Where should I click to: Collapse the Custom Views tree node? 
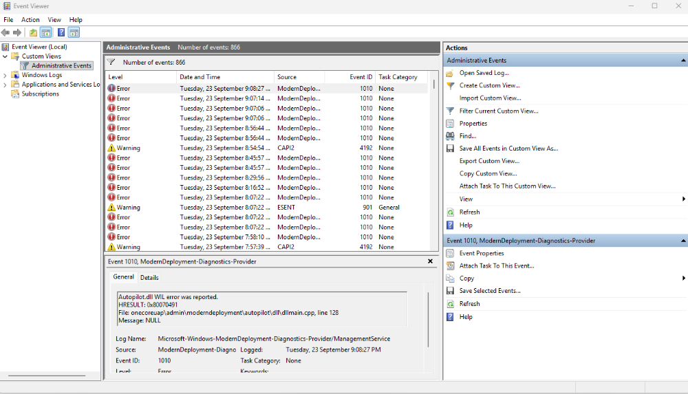[6, 56]
